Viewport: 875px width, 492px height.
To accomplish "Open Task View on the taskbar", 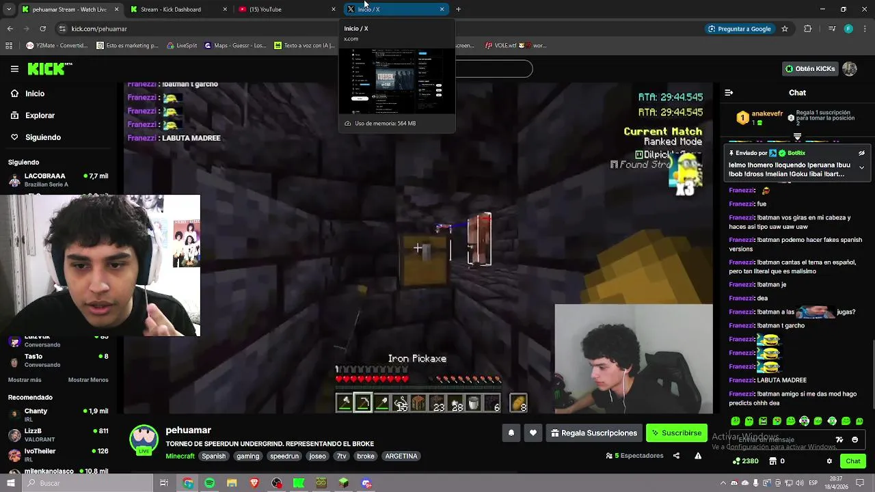I will click(164, 483).
